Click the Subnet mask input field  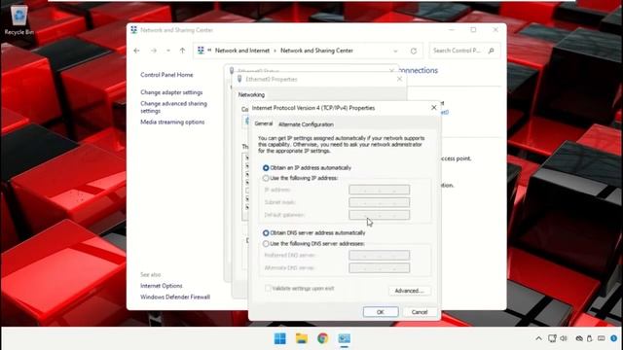click(x=379, y=202)
